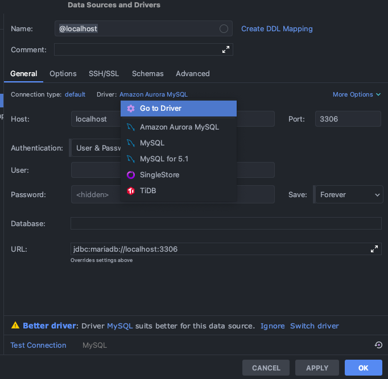Image resolution: width=388 pixels, height=379 pixels.
Task: Click the APPLY button
Action: coord(317,368)
